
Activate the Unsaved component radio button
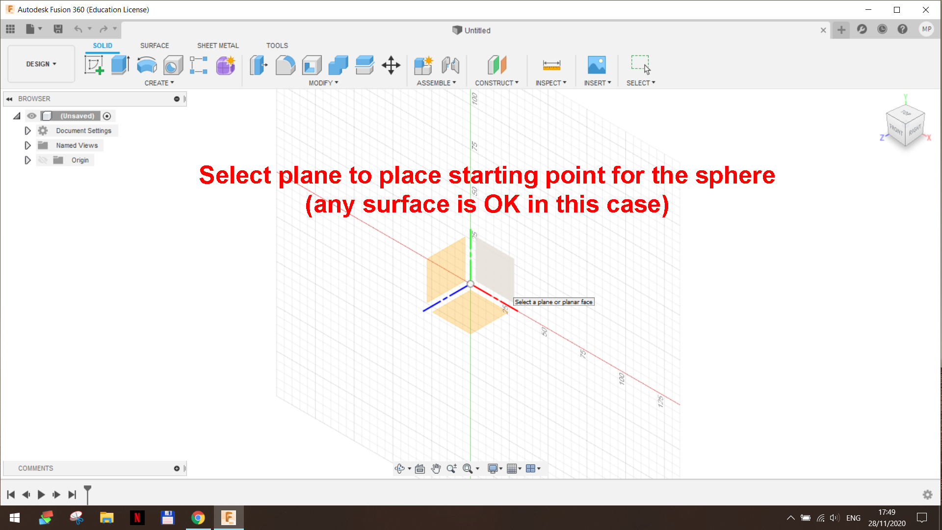(x=107, y=116)
